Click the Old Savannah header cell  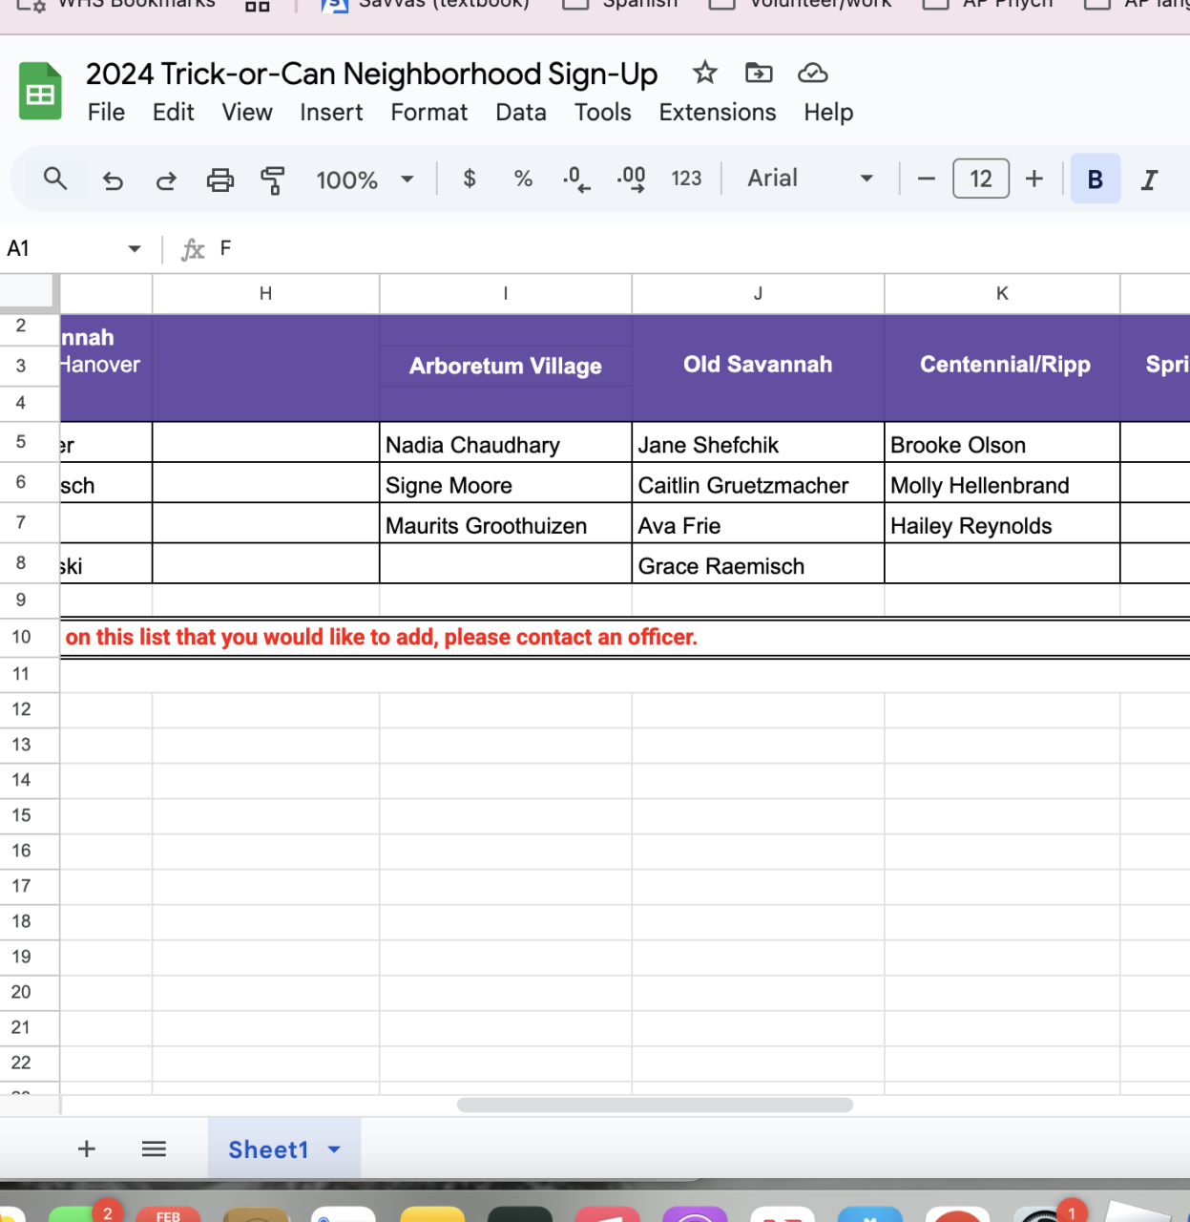pos(758,366)
